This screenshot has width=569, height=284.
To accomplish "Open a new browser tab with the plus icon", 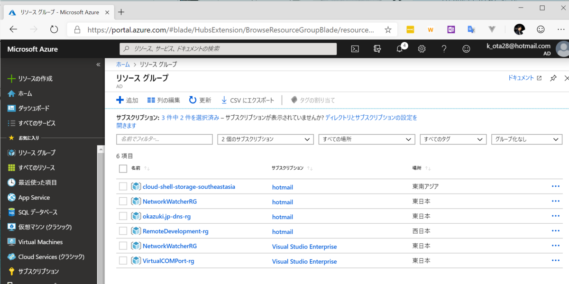I will pos(121,12).
